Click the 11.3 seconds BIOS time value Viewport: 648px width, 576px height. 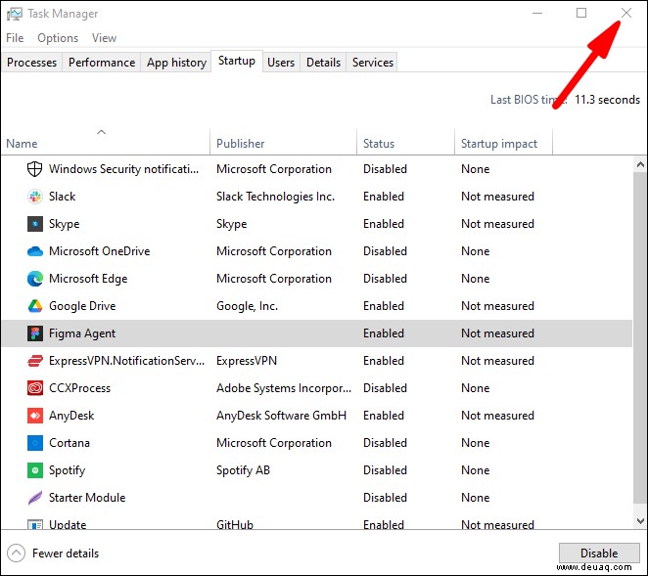tap(607, 100)
